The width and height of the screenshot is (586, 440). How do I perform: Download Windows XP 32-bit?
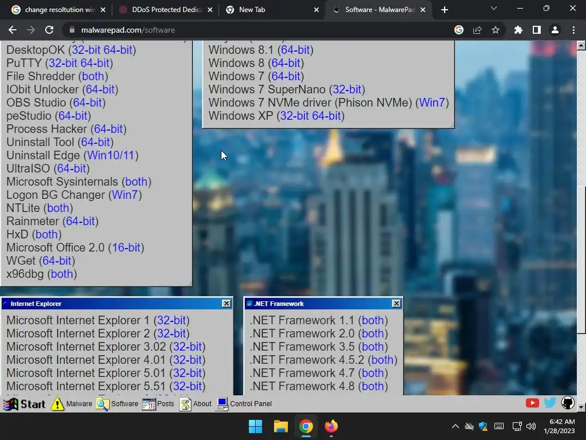pos(295,116)
